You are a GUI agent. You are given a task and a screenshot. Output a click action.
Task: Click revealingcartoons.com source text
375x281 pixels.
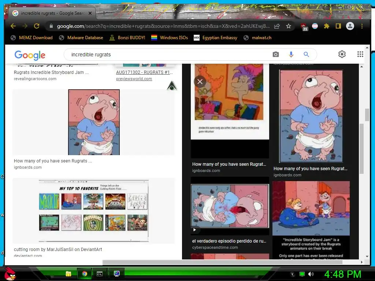point(35,79)
